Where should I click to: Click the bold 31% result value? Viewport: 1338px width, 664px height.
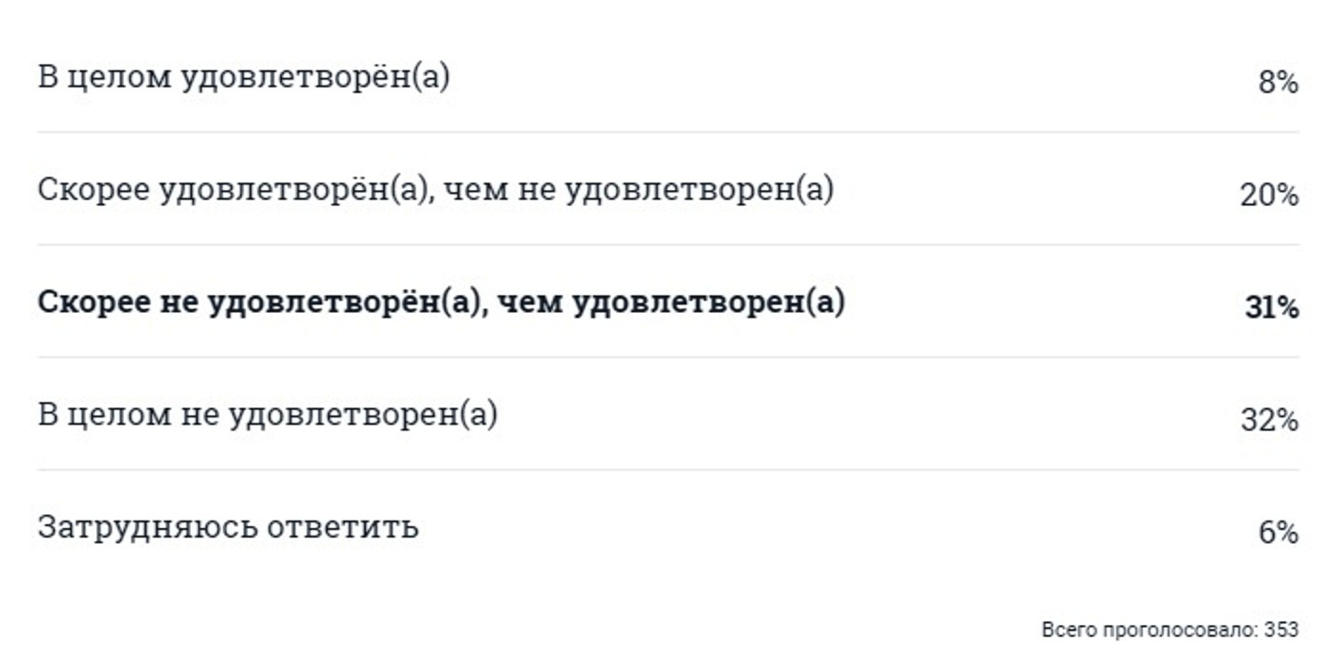pos(1272,307)
